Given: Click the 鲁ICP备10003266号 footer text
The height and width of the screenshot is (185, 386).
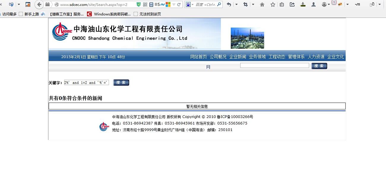Looking at the screenshot, I should (x=235, y=117).
